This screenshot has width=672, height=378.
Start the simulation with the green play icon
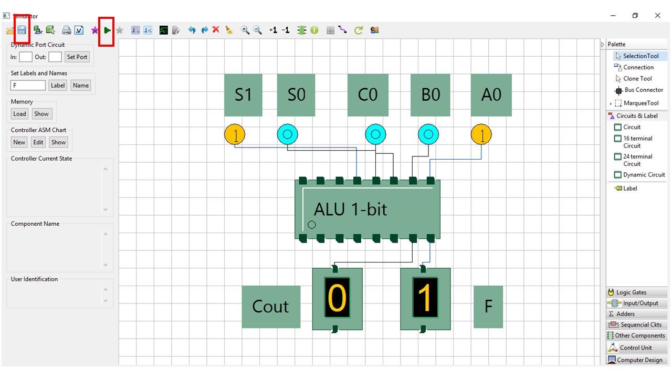pyautogui.click(x=107, y=30)
